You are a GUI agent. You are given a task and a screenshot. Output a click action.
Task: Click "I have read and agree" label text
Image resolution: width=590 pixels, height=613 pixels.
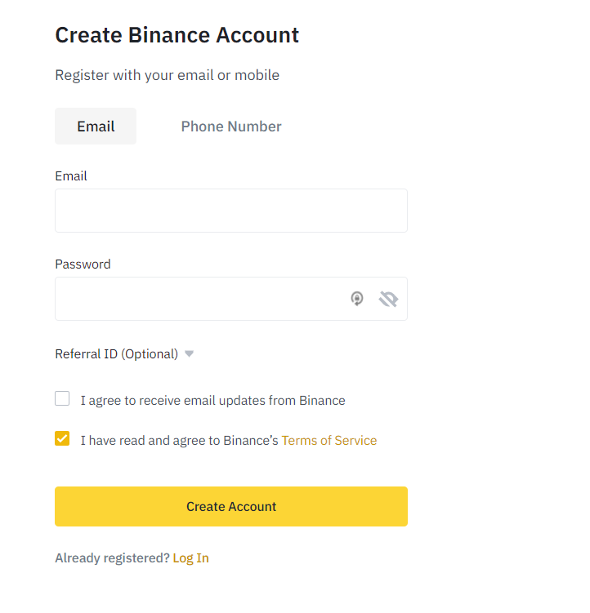(x=180, y=441)
